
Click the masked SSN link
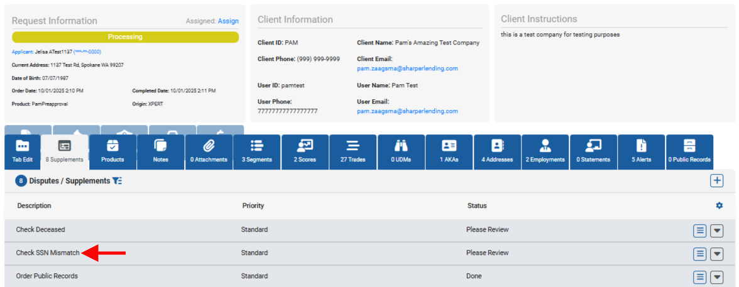(x=87, y=52)
